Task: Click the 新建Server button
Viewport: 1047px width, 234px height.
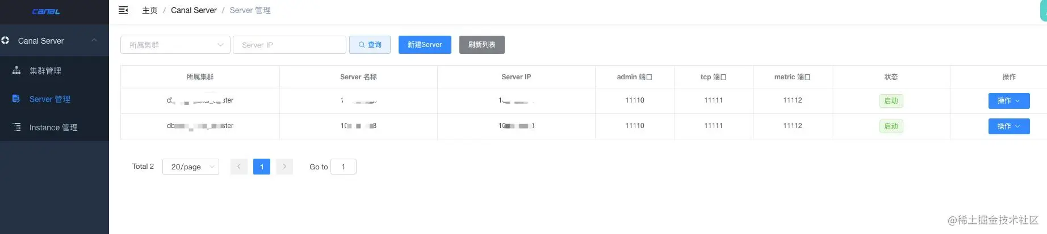Action: (x=425, y=45)
